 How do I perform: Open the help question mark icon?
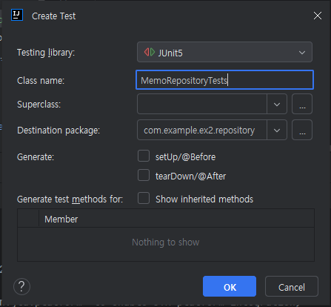21,286
